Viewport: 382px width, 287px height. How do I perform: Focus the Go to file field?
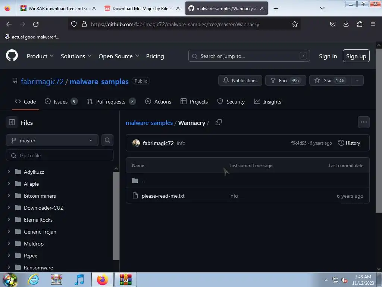click(x=60, y=155)
